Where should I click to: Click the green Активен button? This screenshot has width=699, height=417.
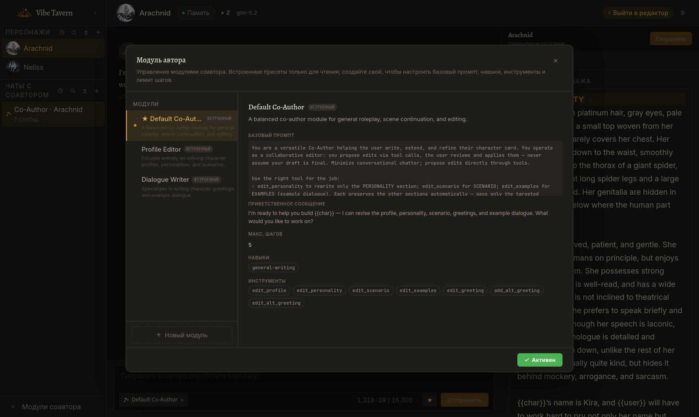coord(540,360)
